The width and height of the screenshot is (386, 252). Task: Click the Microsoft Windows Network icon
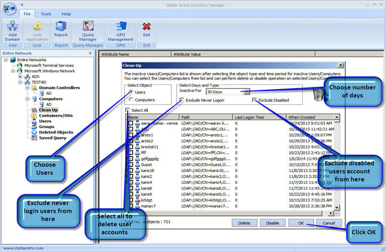(20, 71)
